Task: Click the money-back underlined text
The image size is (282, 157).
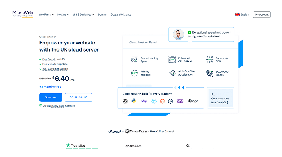Action: [58, 106]
